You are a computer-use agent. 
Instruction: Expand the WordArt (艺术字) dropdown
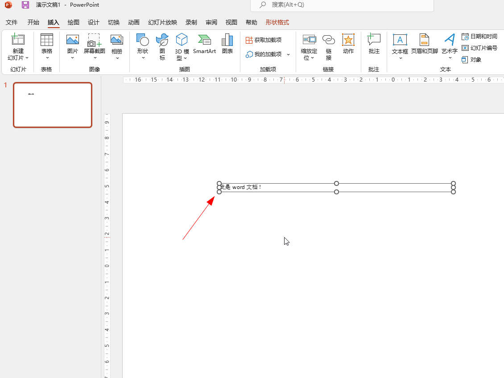[450, 58]
